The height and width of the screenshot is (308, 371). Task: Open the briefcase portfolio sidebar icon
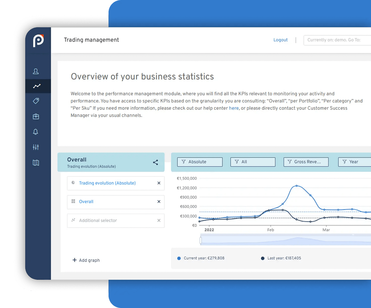[x=36, y=116]
